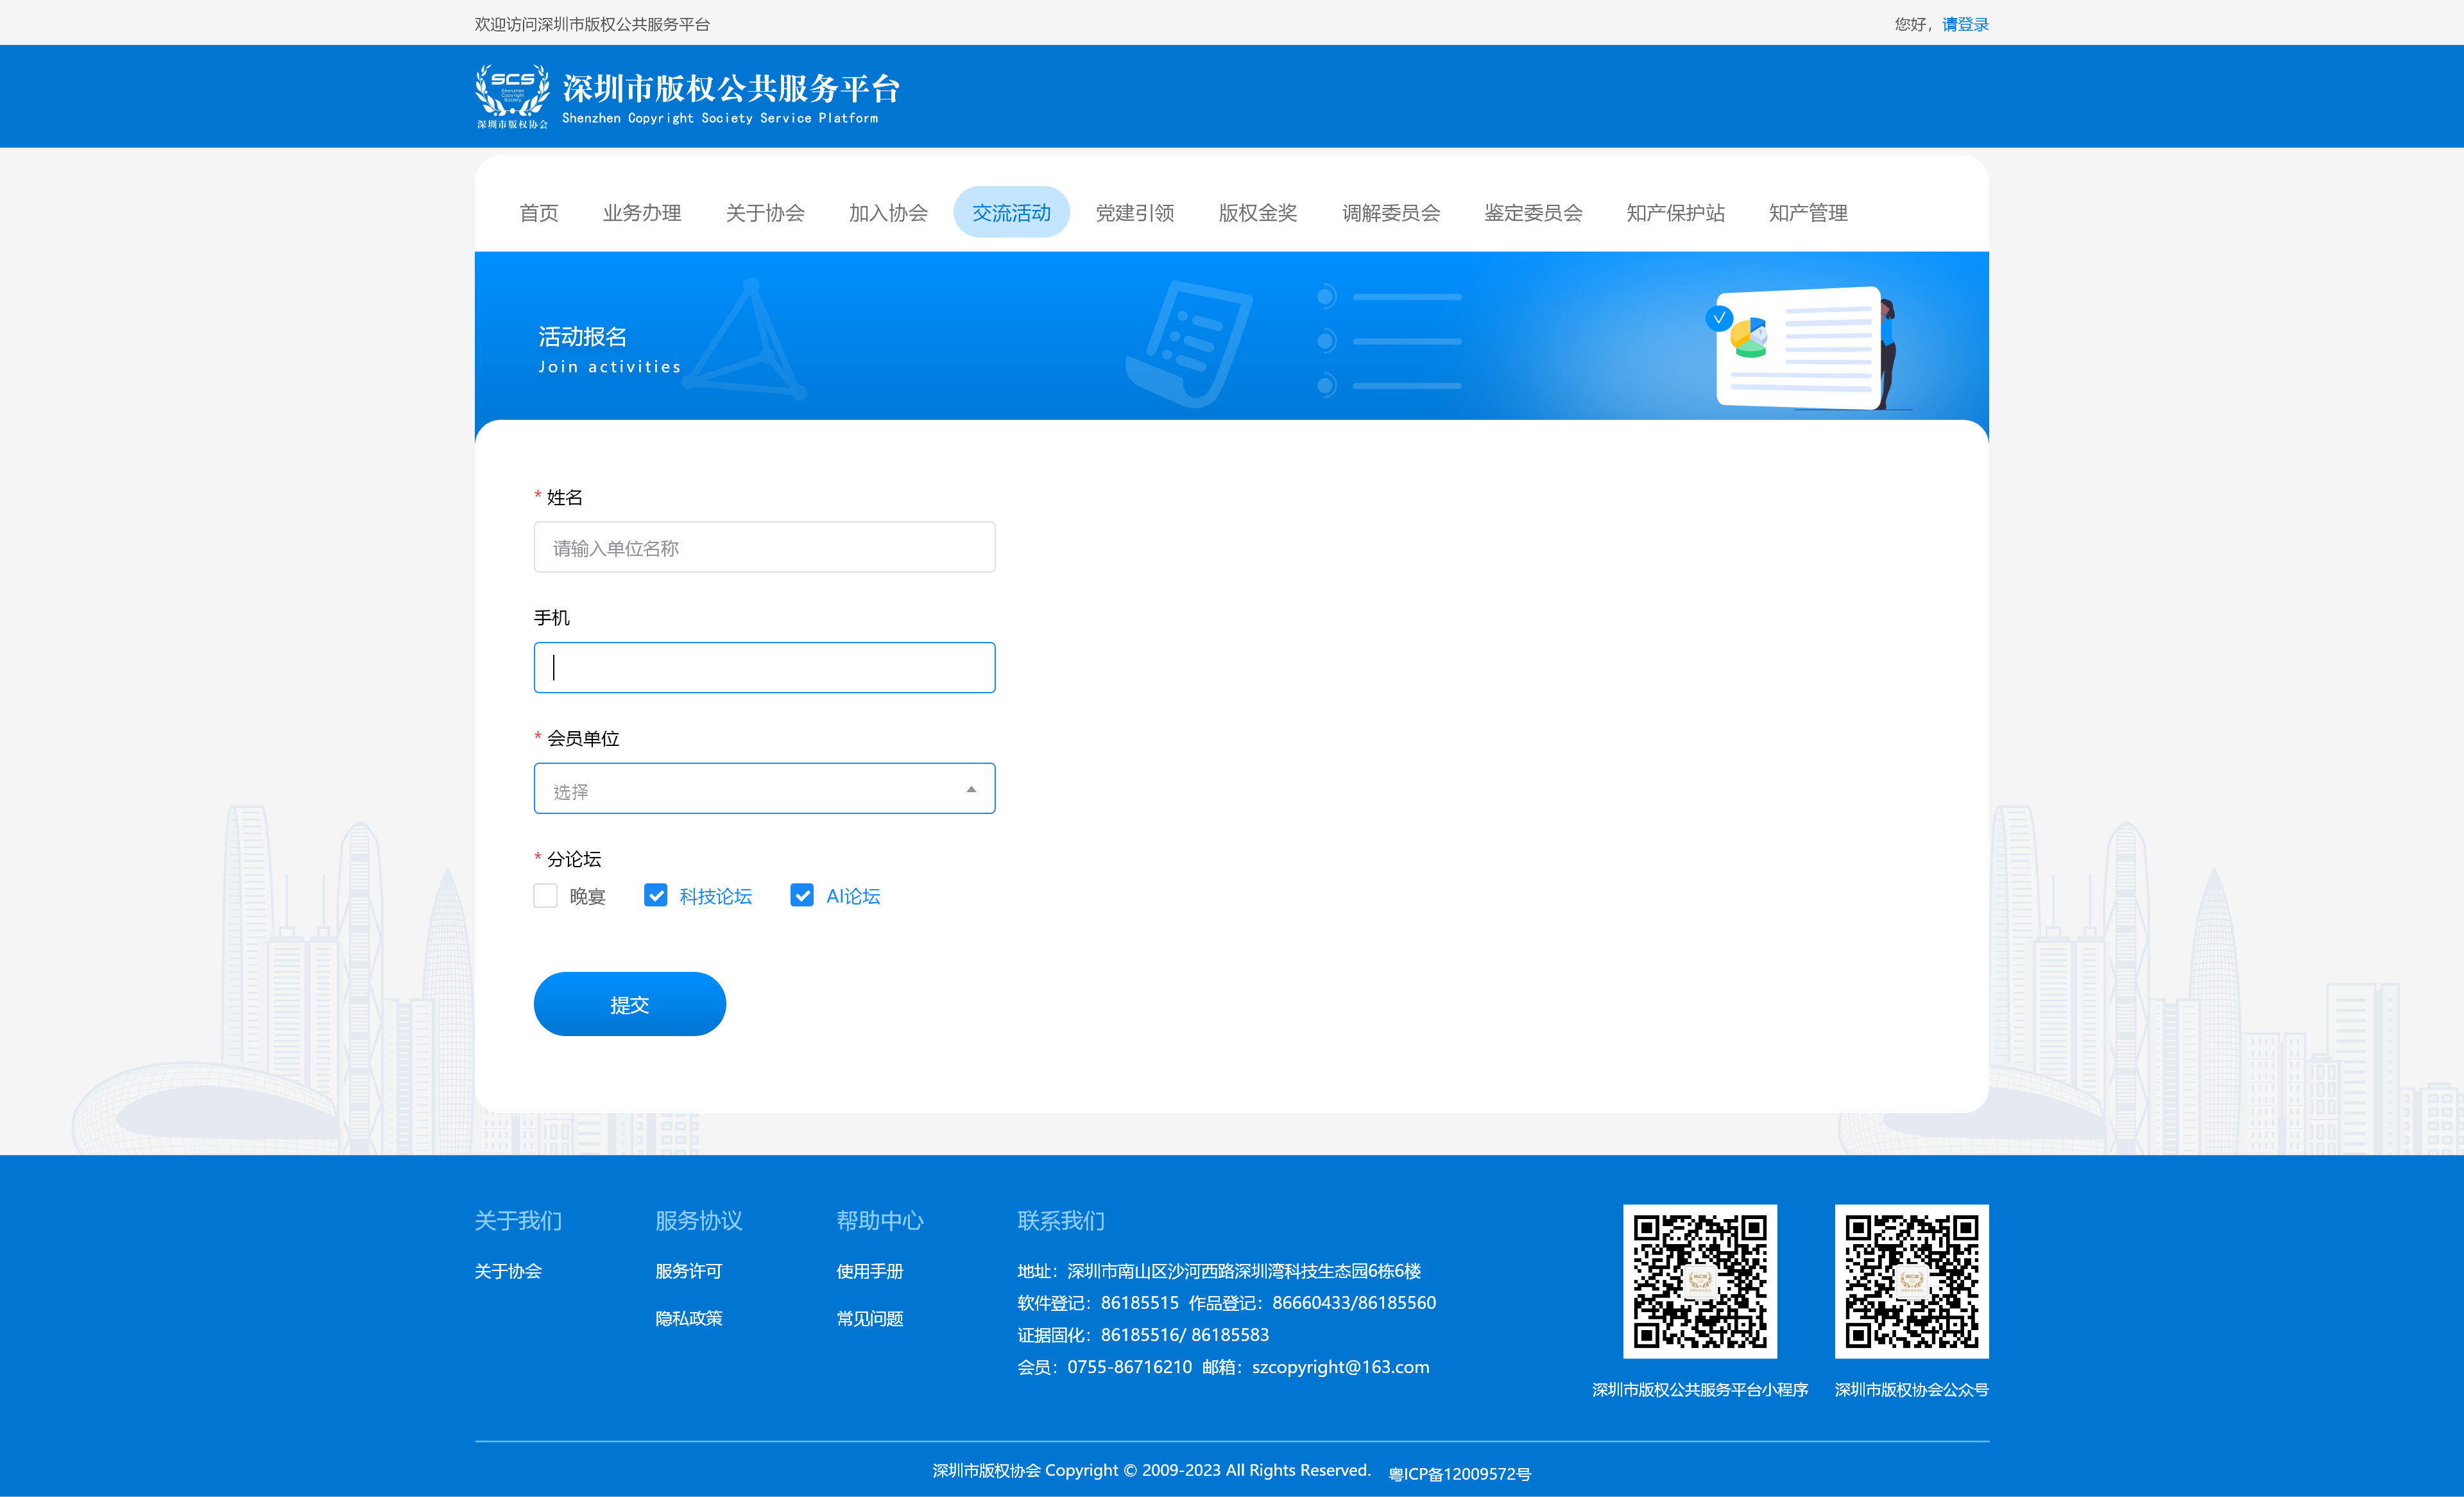
Task: Open the 请登录 login link
Action: [1965, 24]
